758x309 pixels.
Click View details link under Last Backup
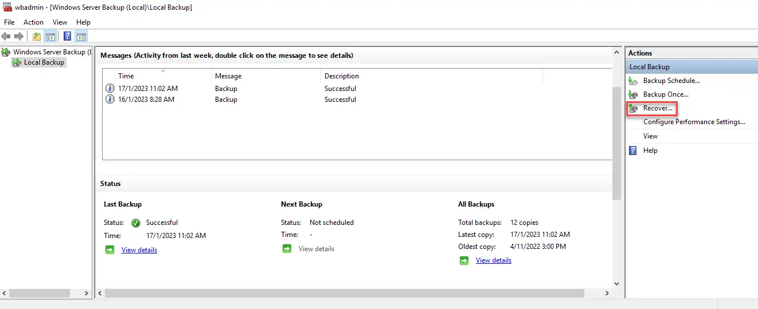[139, 250]
